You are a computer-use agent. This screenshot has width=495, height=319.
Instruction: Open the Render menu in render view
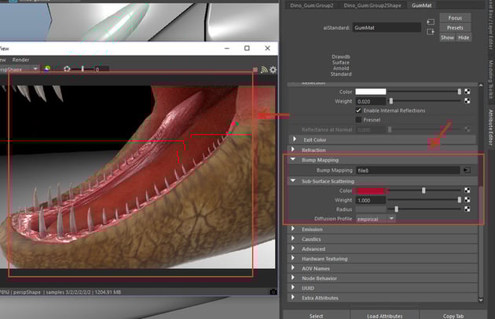tap(20, 59)
